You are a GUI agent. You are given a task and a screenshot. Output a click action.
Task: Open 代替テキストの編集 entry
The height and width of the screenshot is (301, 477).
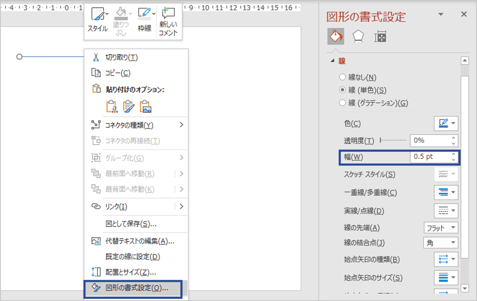coord(136,241)
